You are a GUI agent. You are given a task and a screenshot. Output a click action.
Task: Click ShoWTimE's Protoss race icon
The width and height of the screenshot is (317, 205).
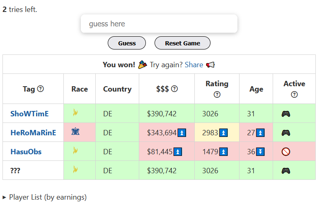pyautogui.click(x=75, y=113)
